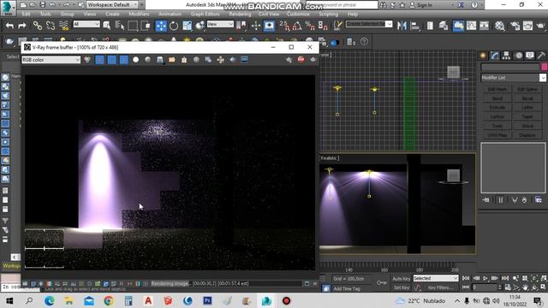Click the Windows Start button
The width and height of the screenshot is (548, 308).
coord(9,300)
